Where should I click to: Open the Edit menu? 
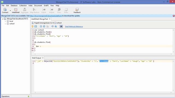[x=7, y=5]
